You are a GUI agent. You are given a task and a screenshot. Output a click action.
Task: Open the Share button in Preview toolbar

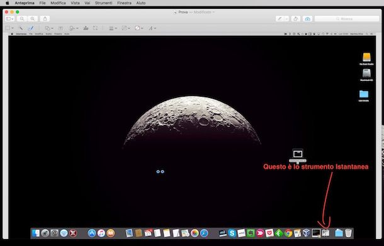pos(45,19)
